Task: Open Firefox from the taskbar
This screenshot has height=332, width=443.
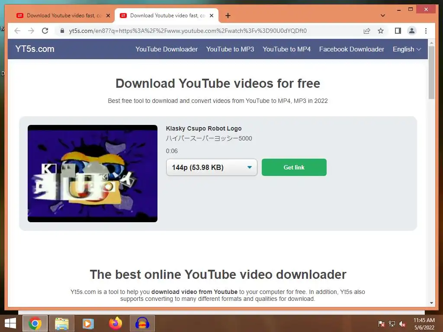Action: pyautogui.click(x=115, y=323)
